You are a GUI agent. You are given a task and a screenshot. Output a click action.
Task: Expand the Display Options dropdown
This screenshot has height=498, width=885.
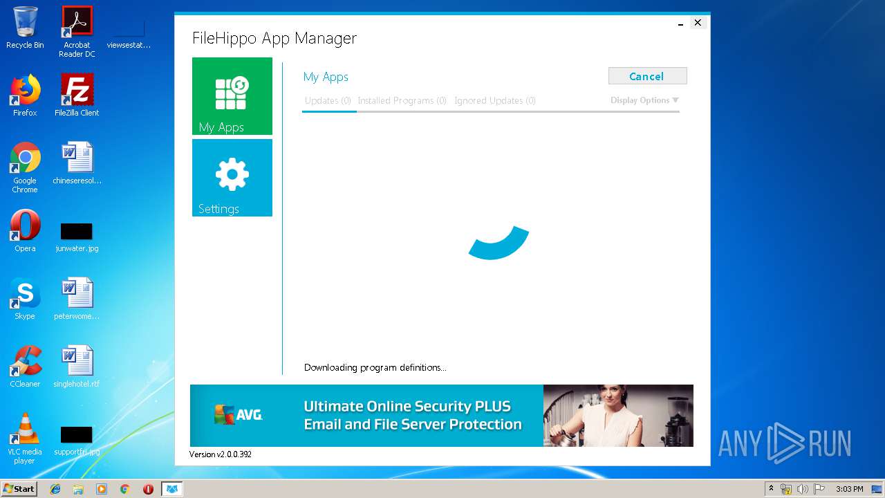pyautogui.click(x=644, y=100)
